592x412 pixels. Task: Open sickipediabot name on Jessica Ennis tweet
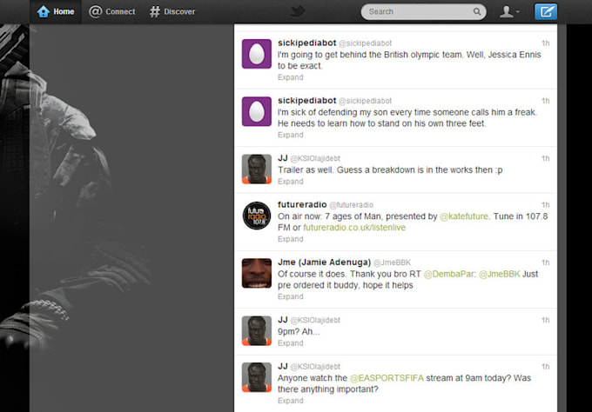tap(306, 43)
